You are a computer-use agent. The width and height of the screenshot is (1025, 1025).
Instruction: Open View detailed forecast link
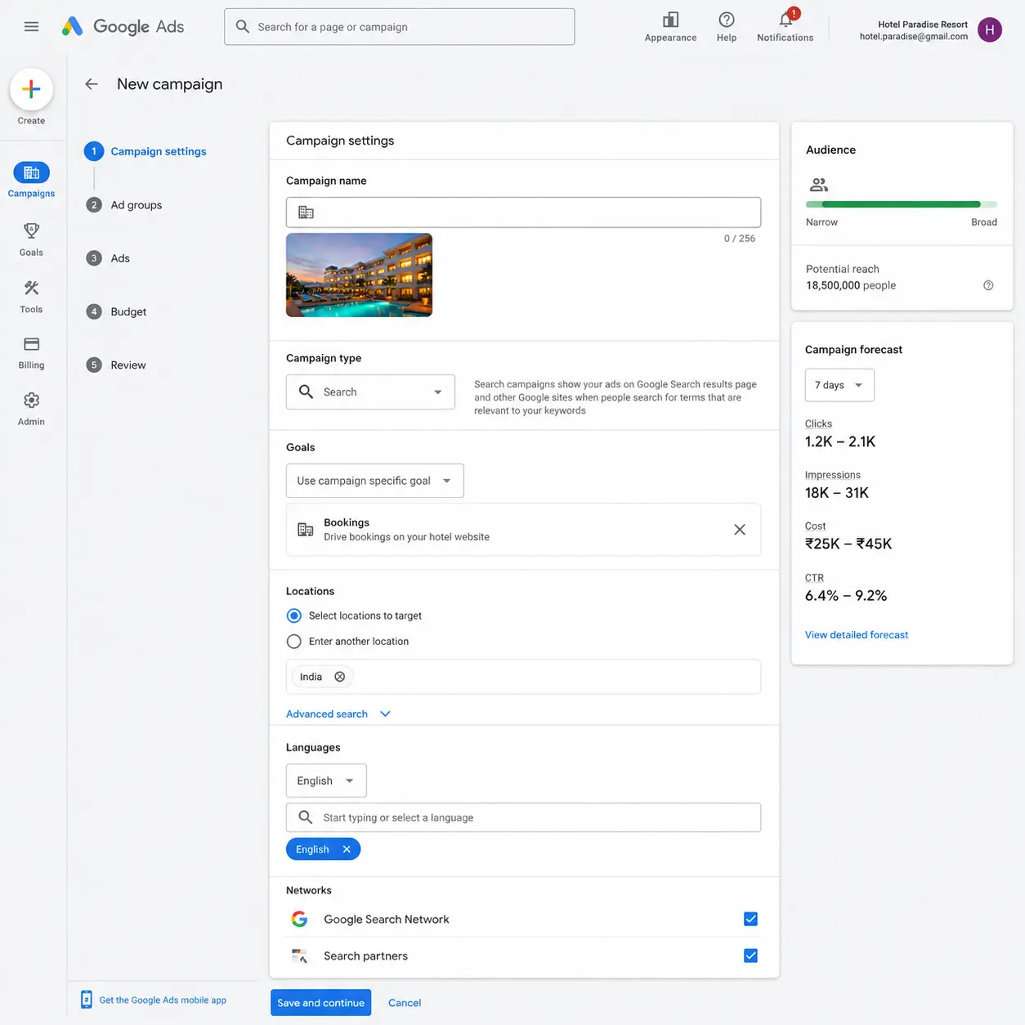(857, 635)
